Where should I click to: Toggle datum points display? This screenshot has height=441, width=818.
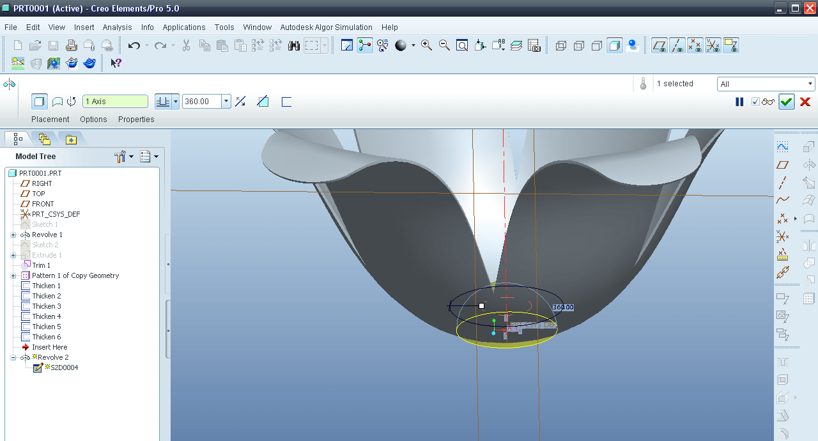point(695,45)
